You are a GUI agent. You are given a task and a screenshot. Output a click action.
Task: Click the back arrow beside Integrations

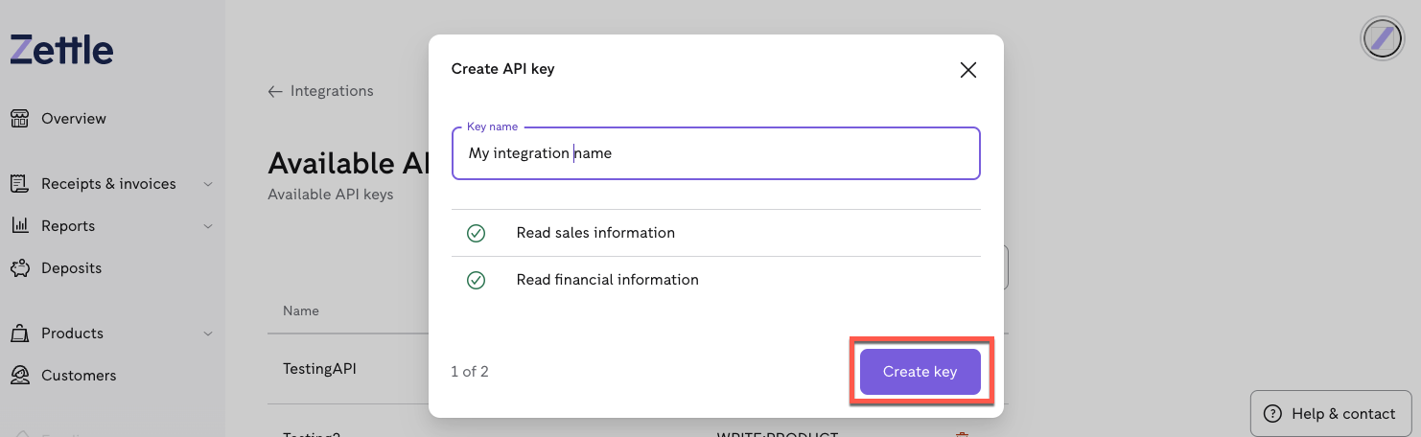pyautogui.click(x=275, y=91)
